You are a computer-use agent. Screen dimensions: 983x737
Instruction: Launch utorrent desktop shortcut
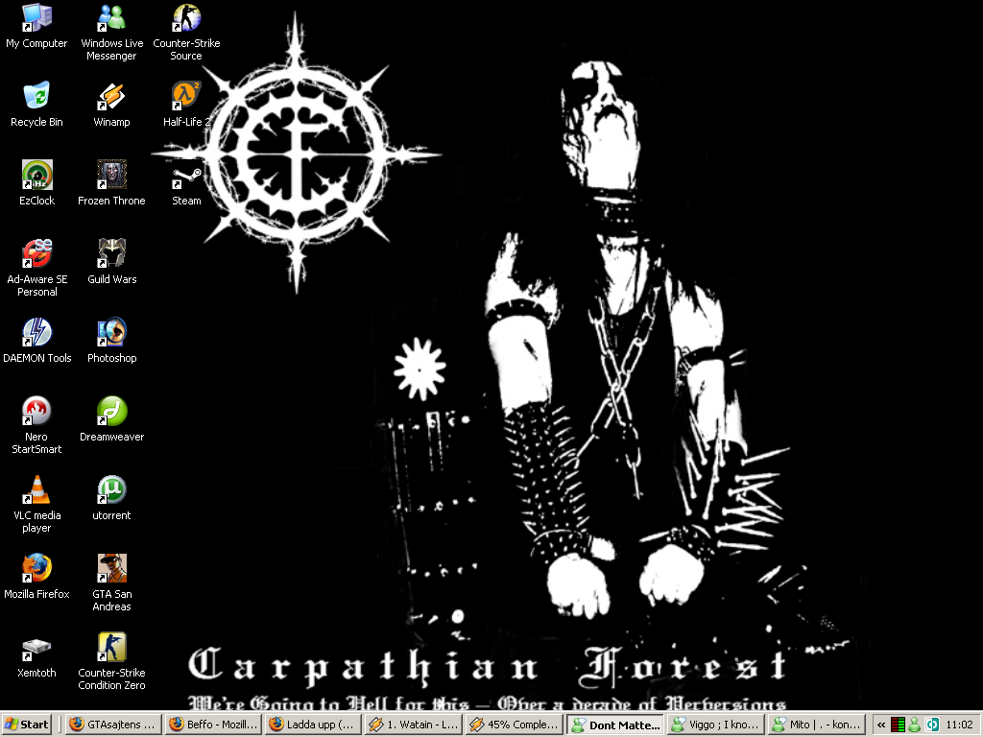click(x=111, y=498)
